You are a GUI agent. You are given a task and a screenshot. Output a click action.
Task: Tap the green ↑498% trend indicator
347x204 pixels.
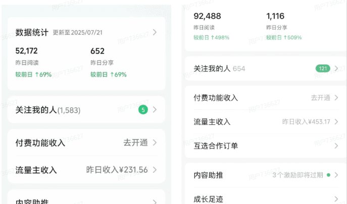(212, 37)
